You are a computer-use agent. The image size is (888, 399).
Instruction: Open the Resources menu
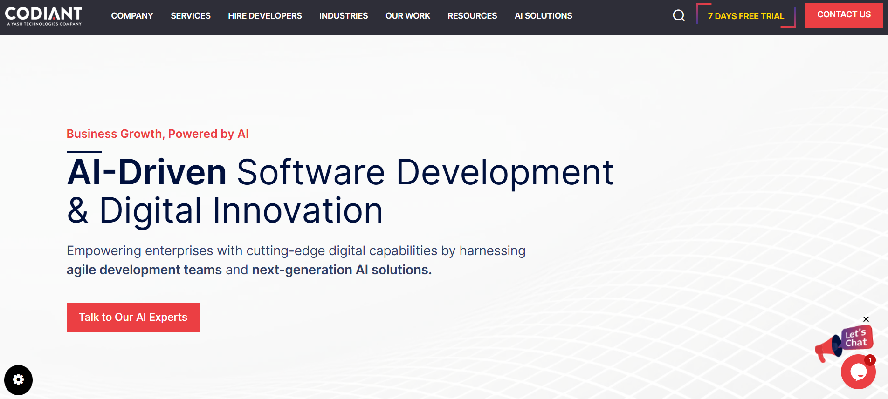point(472,16)
